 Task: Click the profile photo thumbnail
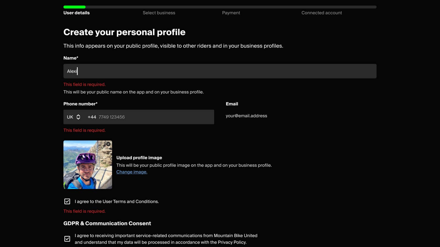88,165
